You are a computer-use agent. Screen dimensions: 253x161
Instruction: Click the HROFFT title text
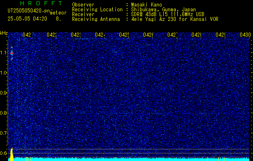pos(41,3)
